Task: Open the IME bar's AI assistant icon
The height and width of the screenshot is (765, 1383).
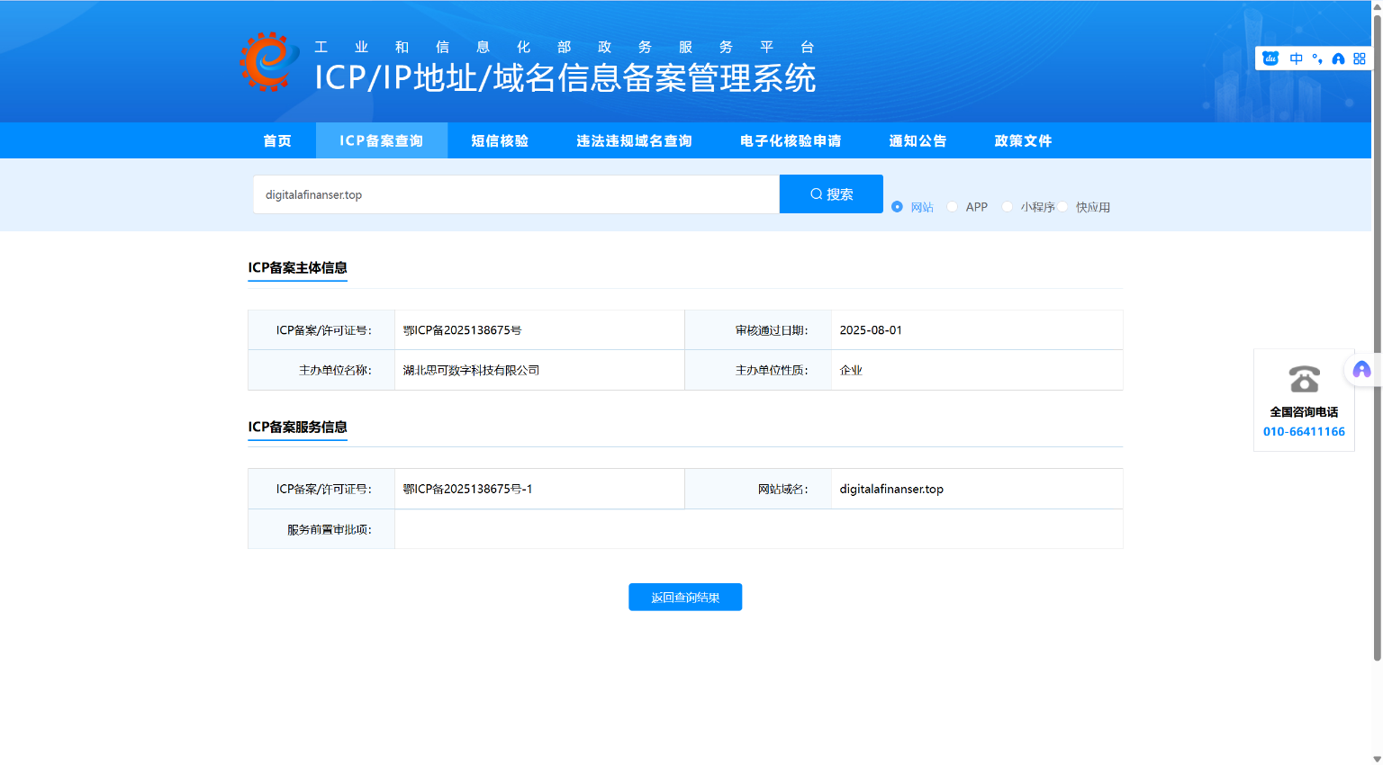Action: tap(1338, 58)
